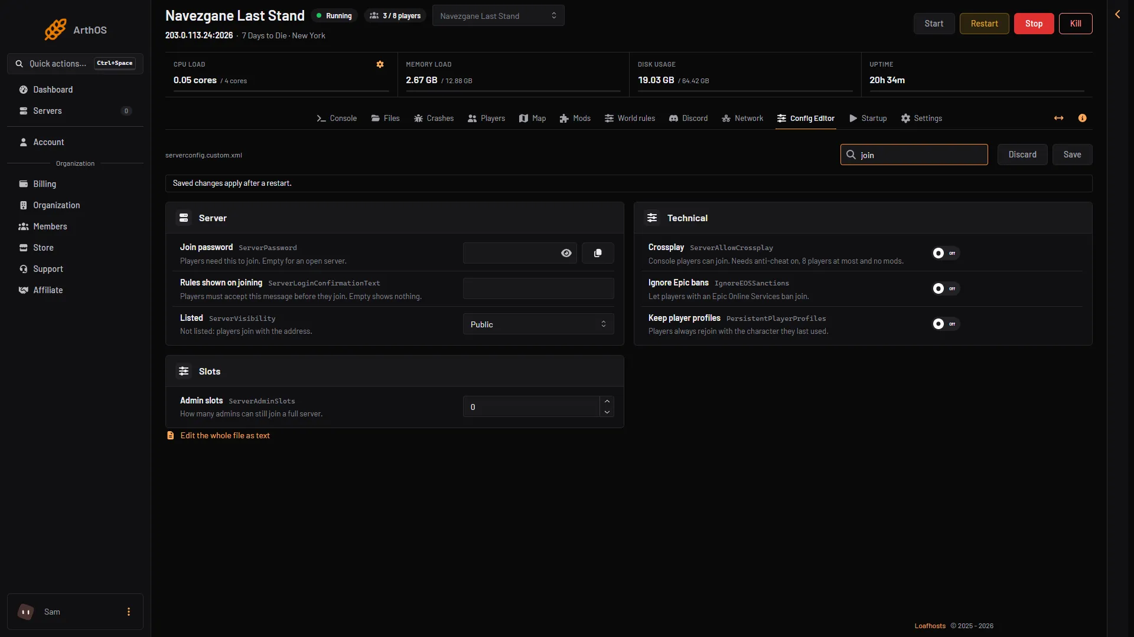
Task: Click the Kill button
Action: [1076, 24]
